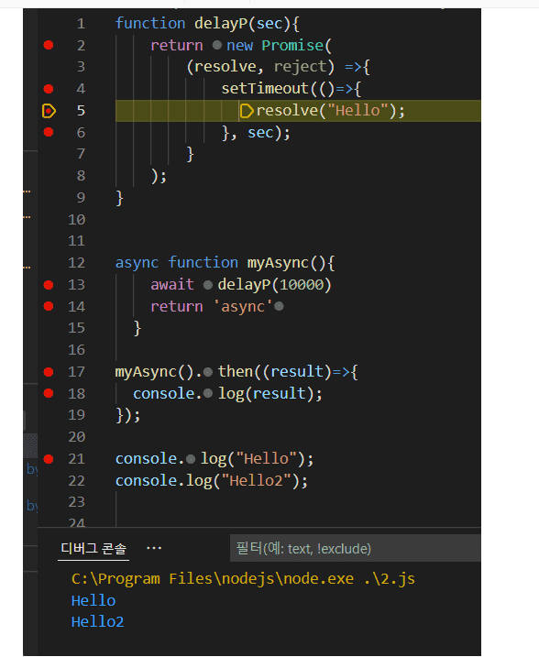Click the inline breakpoint dot before then
The height and width of the screenshot is (657, 539).
pyautogui.click(x=208, y=372)
